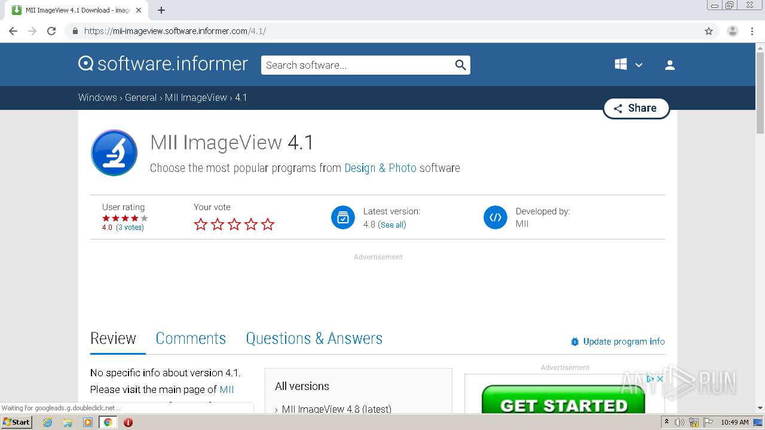This screenshot has width=765, height=430.
Task: Click the address bar URL
Action: [175, 31]
